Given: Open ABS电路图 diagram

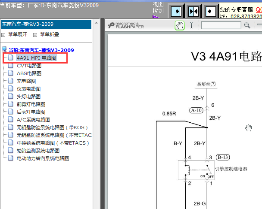Looking at the screenshot, I should click(29, 73).
